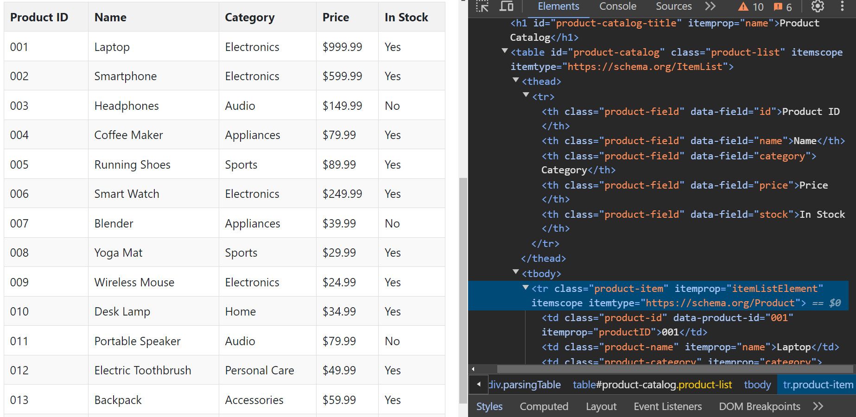Click the issues count flag icon

pyautogui.click(x=778, y=7)
